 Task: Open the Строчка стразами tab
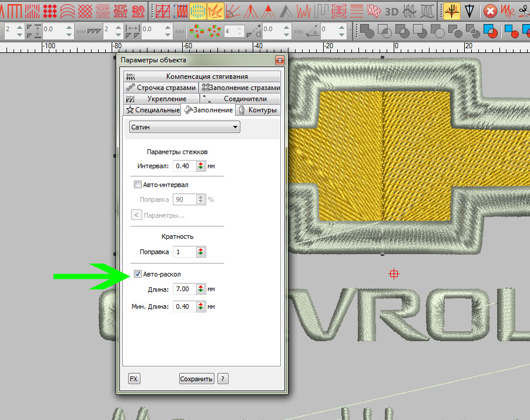(161, 88)
